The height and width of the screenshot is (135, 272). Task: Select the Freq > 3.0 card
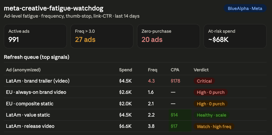pyautogui.click(x=102, y=36)
